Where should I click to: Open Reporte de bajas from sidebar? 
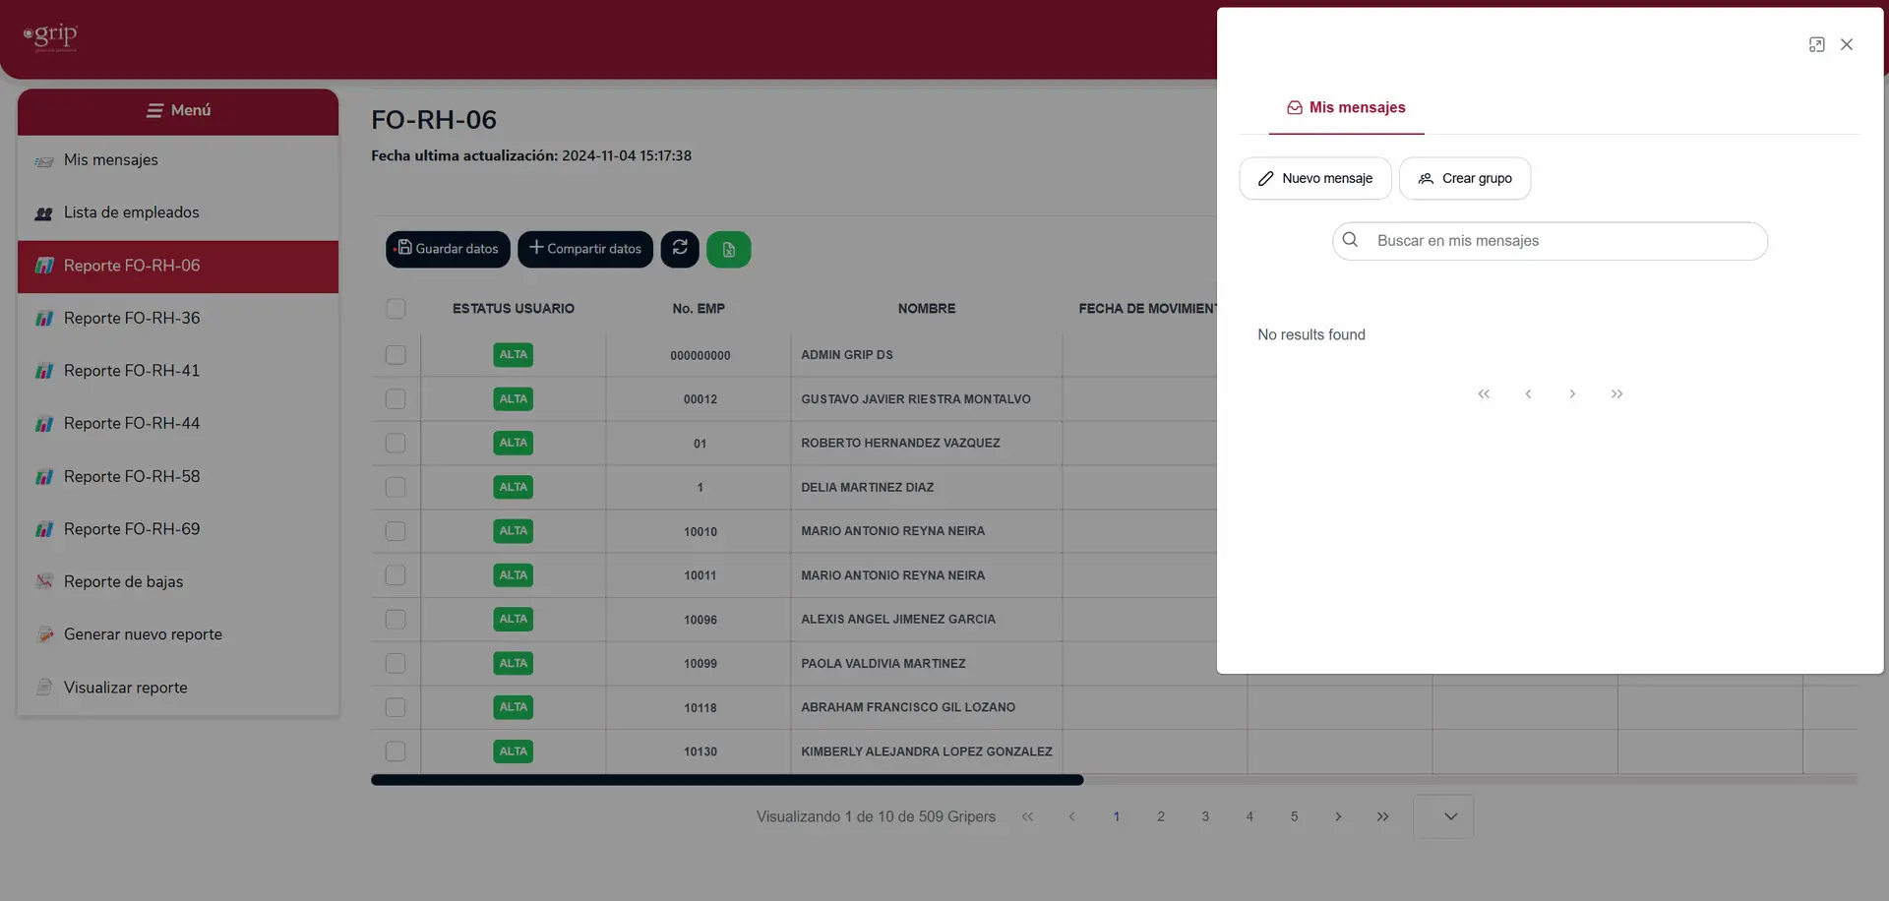123,581
